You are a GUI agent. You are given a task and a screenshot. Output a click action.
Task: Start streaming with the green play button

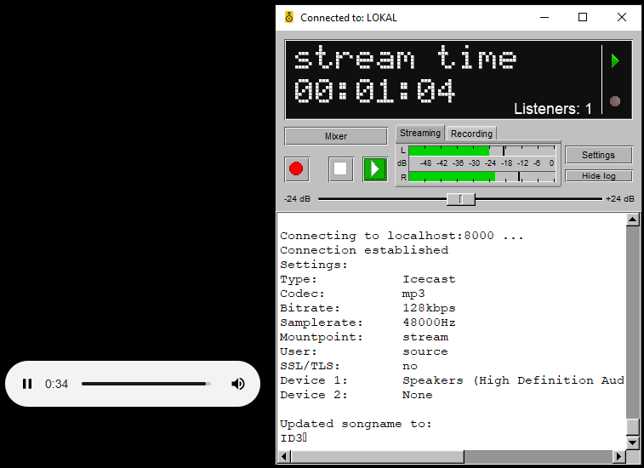click(x=374, y=168)
